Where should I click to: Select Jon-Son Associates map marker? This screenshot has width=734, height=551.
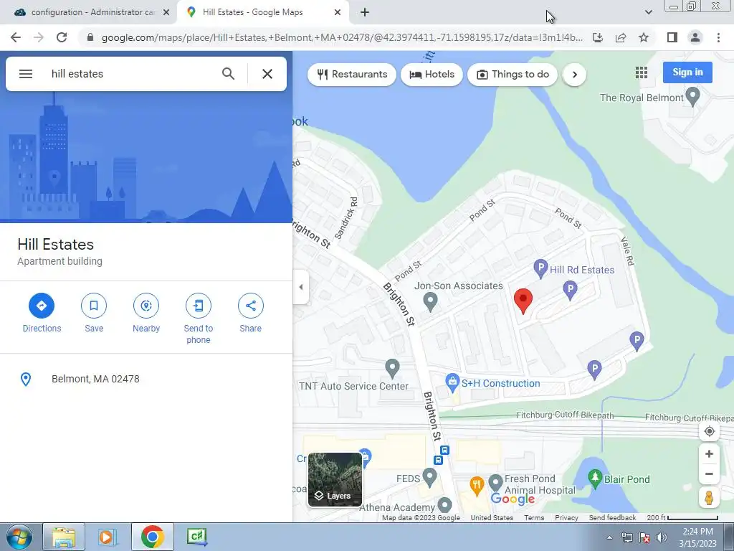(430, 302)
